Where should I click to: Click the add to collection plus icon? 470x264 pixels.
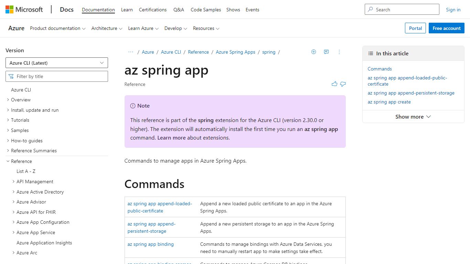click(313, 52)
